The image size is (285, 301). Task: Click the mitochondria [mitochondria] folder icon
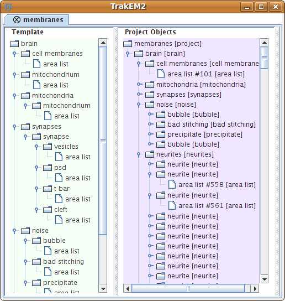[150, 85]
